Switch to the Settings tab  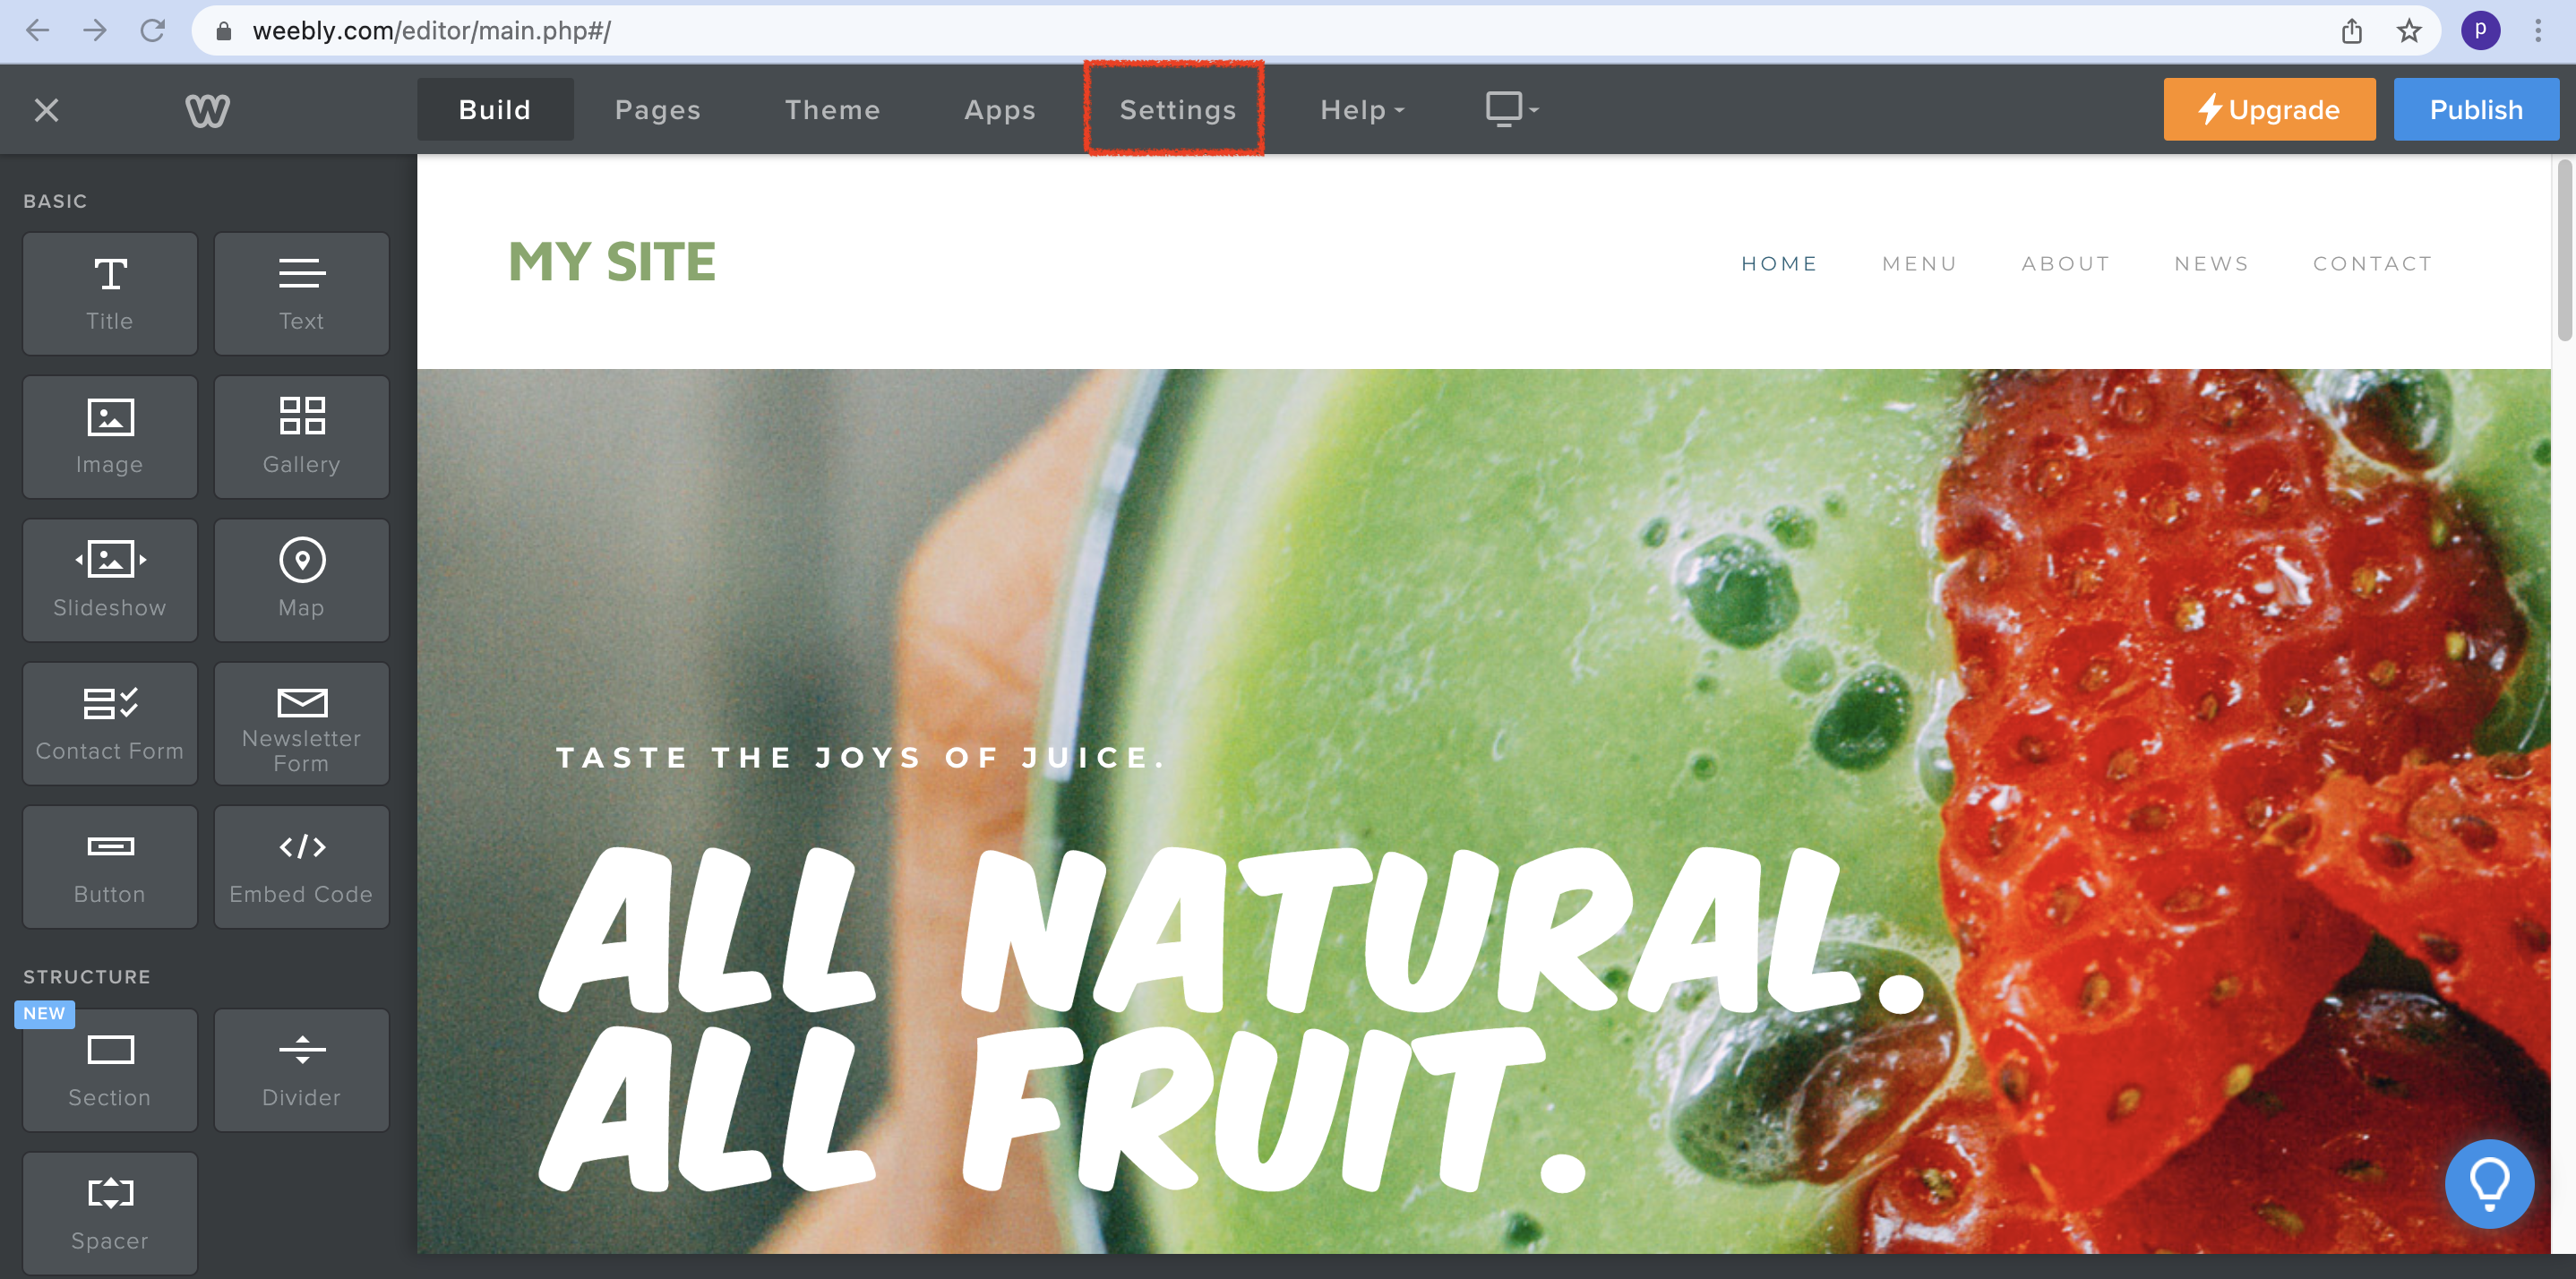1177,110
